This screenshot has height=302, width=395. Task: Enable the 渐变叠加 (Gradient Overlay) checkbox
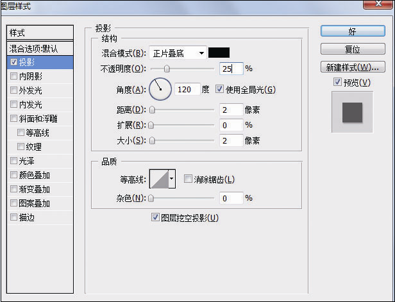(x=14, y=189)
